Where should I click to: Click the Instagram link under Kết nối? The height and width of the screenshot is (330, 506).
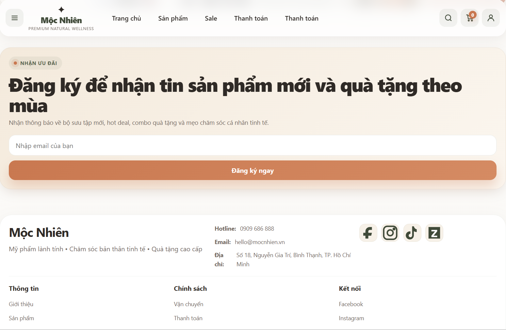(351, 318)
